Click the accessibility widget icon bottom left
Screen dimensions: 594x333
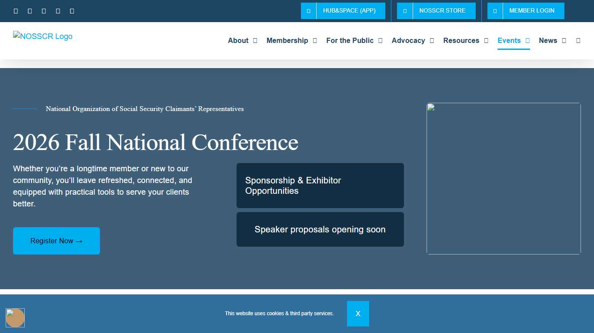pos(16,318)
